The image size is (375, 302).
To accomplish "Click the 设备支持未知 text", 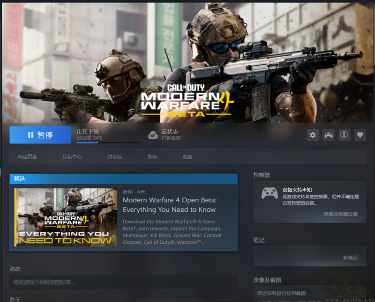I will click(297, 190).
